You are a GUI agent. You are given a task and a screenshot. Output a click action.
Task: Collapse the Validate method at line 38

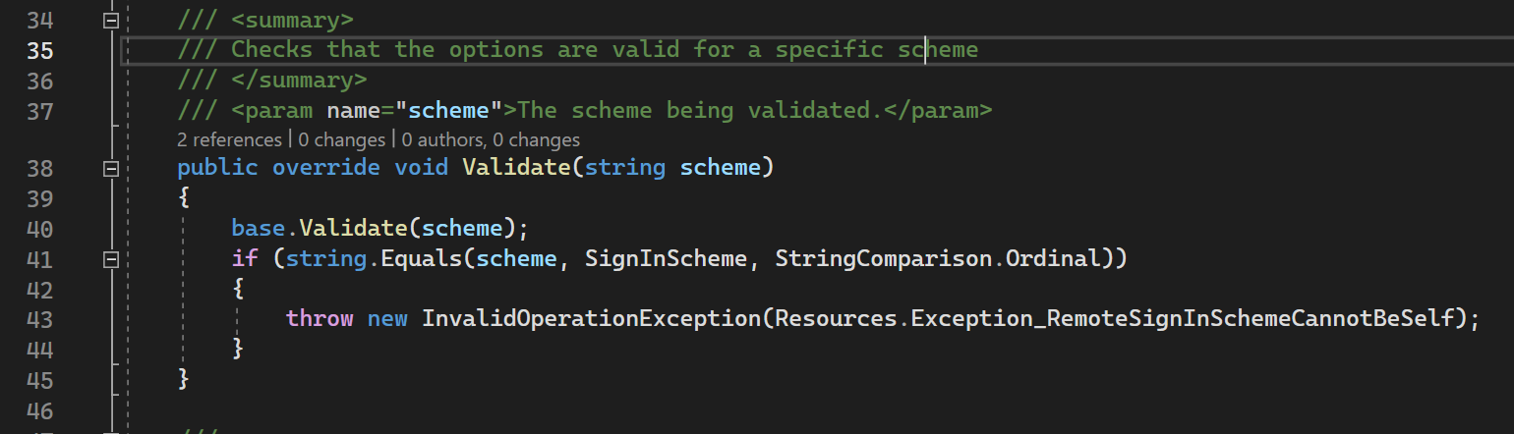[110, 169]
